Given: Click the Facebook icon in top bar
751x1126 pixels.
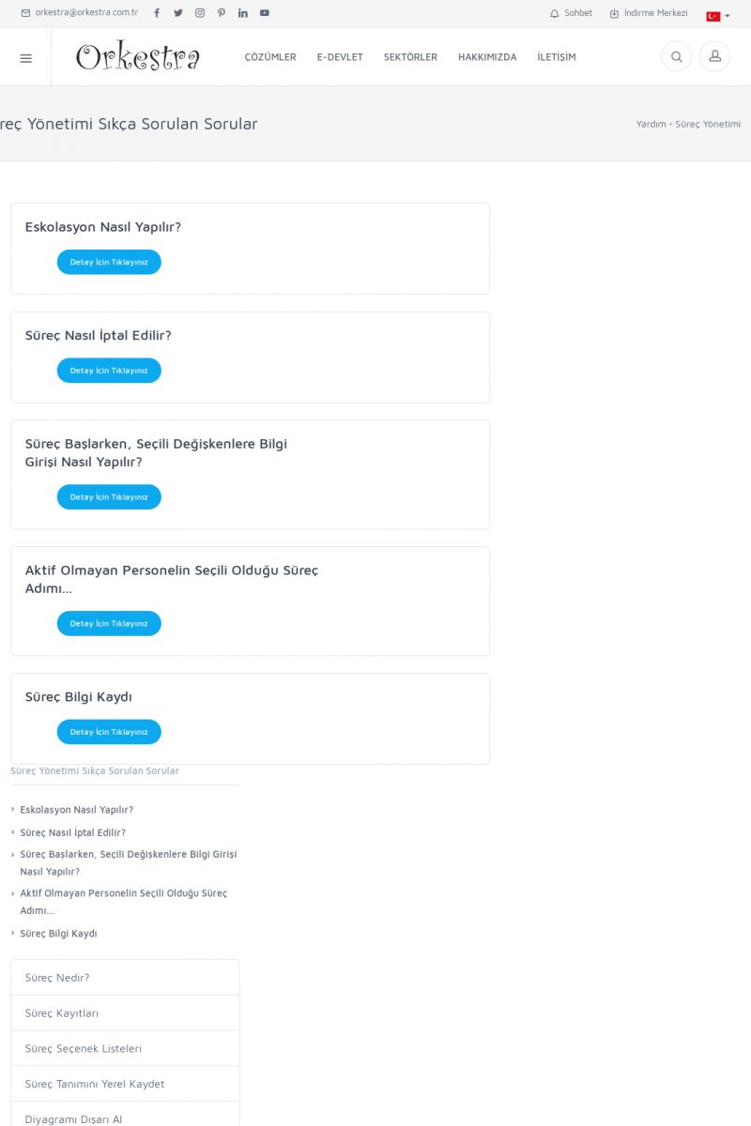Looking at the screenshot, I should tap(157, 13).
